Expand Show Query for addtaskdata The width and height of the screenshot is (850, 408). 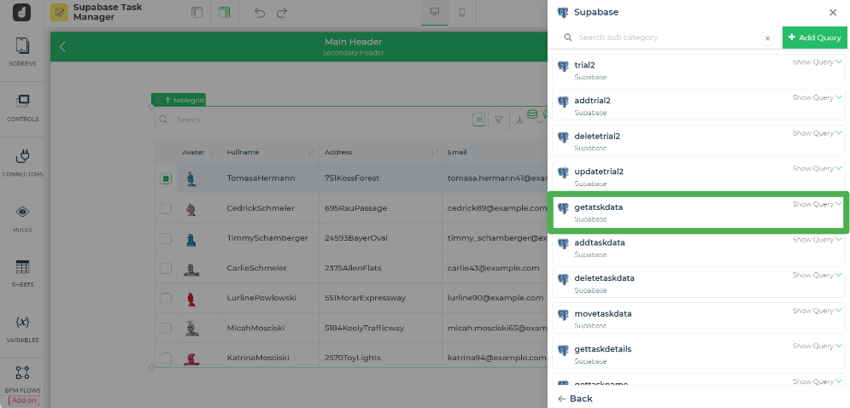click(817, 240)
